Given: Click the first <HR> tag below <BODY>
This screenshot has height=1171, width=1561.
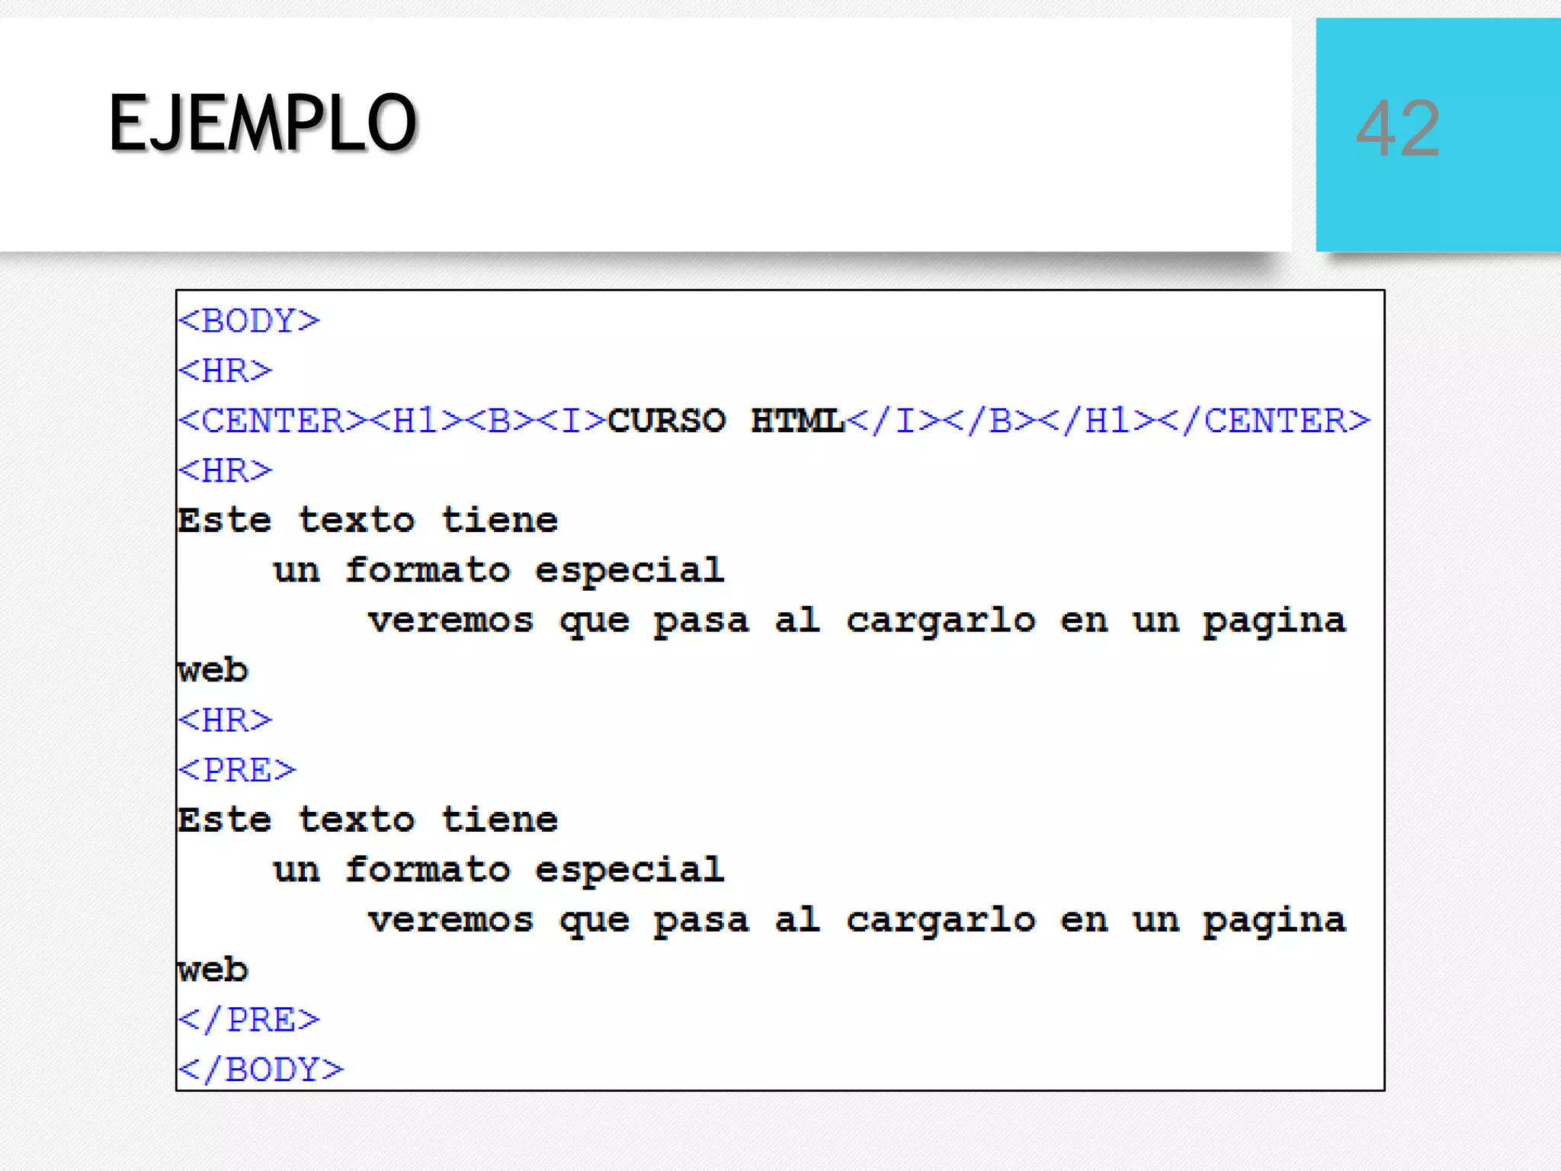Looking at the screenshot, I should click(225, 371).
